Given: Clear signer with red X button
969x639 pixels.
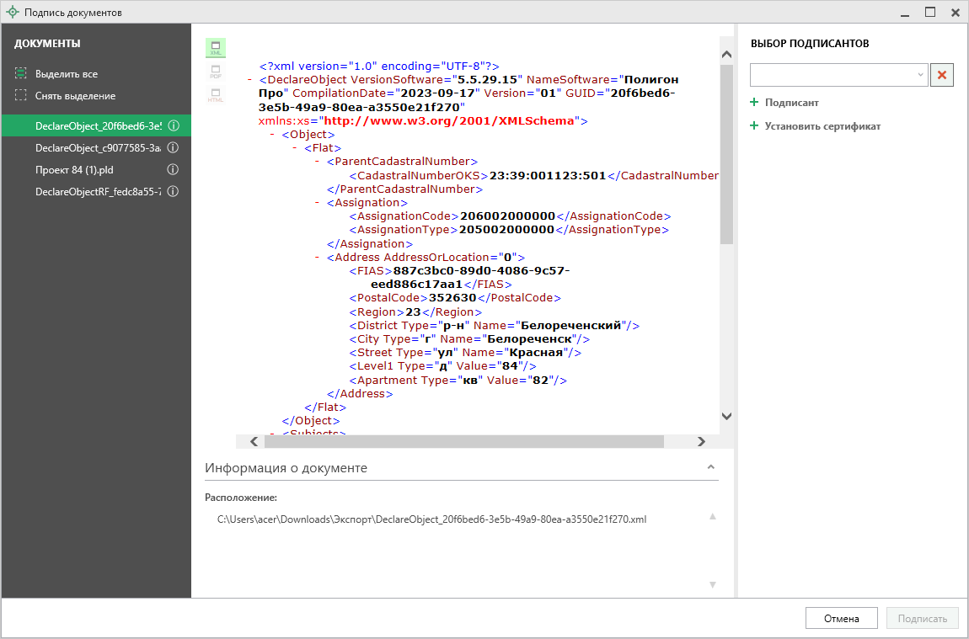Looking at the screenshot, I should coord(941,75).
